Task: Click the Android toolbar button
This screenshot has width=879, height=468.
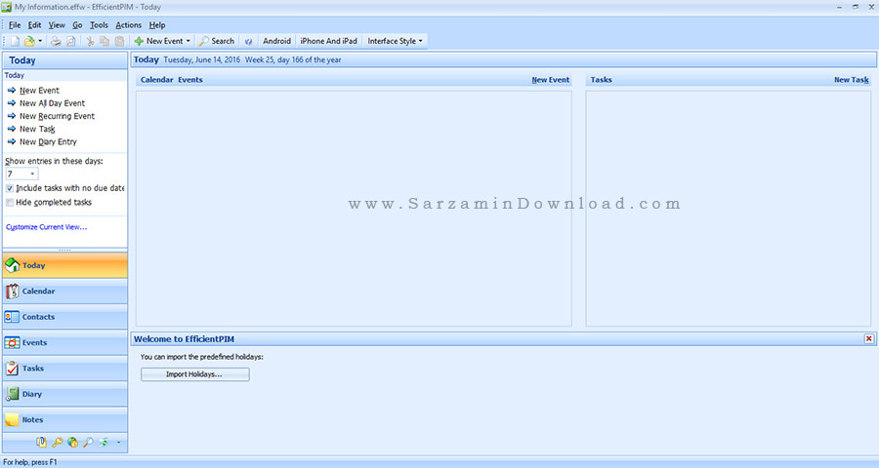Action: pos(277,41)
